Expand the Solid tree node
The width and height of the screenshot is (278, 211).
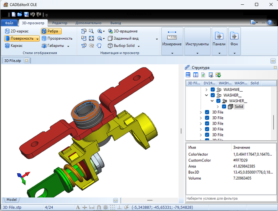tap(218, 106)
